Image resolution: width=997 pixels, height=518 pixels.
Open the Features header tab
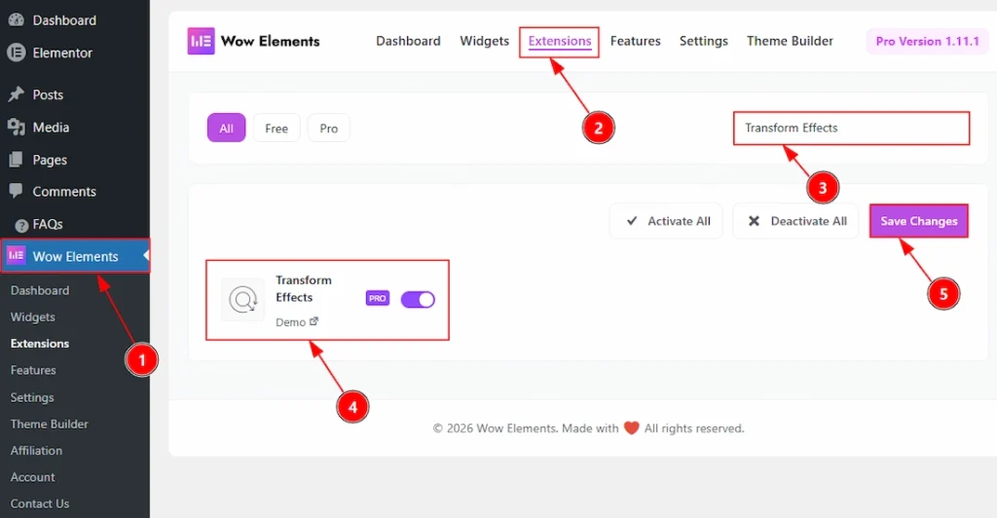[635, 41]
